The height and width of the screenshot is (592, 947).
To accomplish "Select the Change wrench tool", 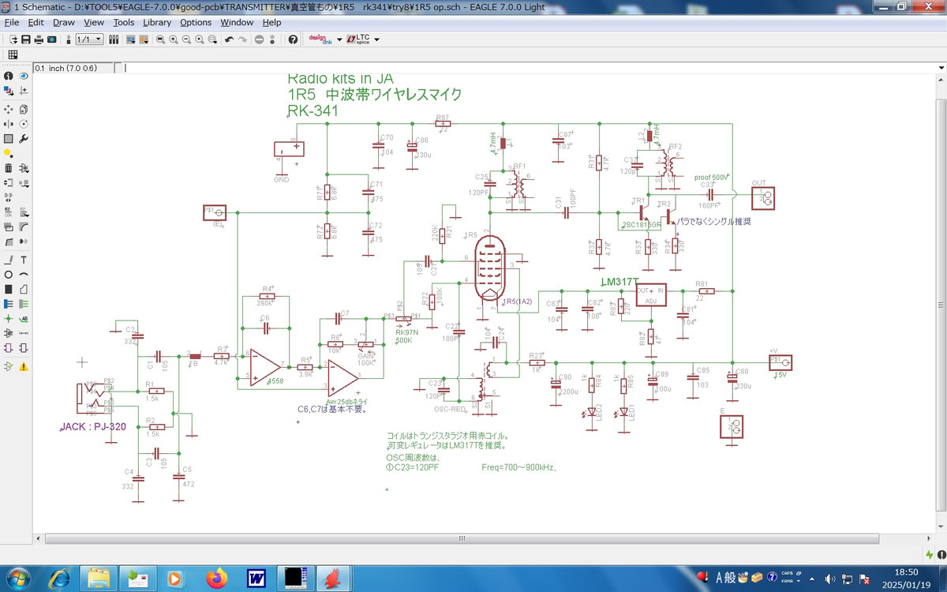I will coord(24,139).
